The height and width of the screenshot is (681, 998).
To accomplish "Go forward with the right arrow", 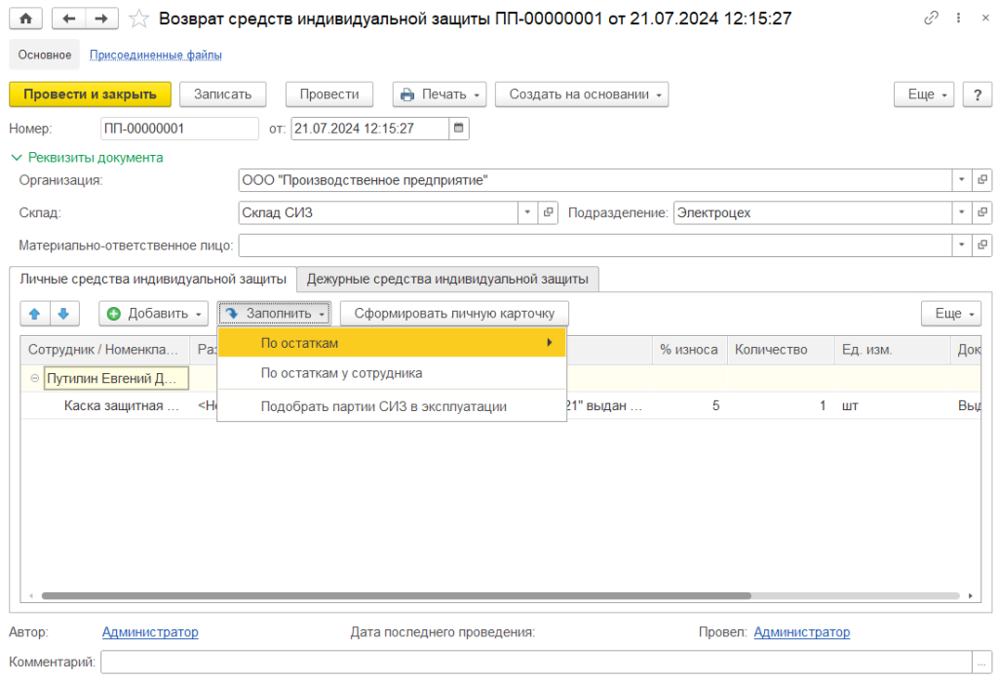I will point(100,19).
